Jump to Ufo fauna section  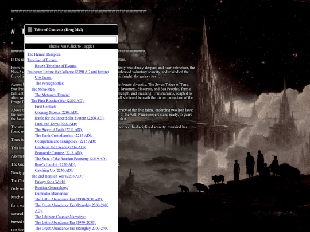pos(43,77)
